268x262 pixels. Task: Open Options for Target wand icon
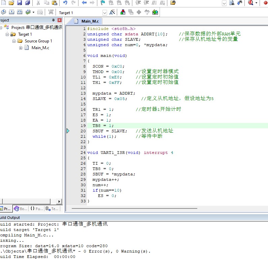112,12
